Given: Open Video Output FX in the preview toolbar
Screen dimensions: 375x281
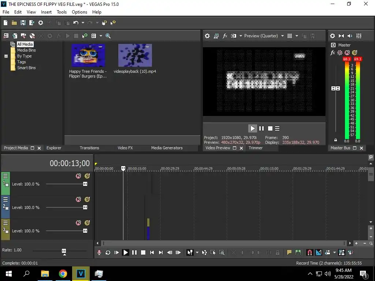Looking at the screenshot, I should point(225,36).
